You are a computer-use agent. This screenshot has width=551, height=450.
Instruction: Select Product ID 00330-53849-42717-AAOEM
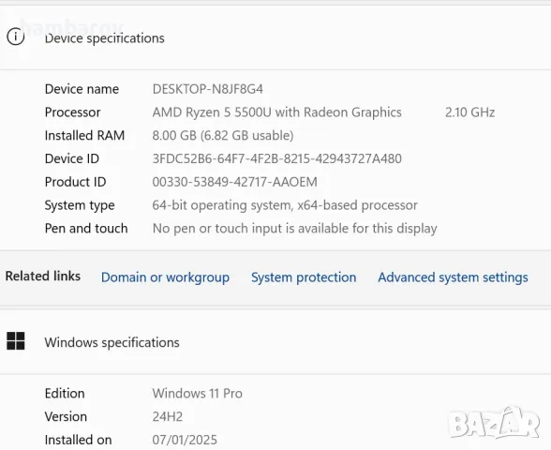tap(234, 182)
